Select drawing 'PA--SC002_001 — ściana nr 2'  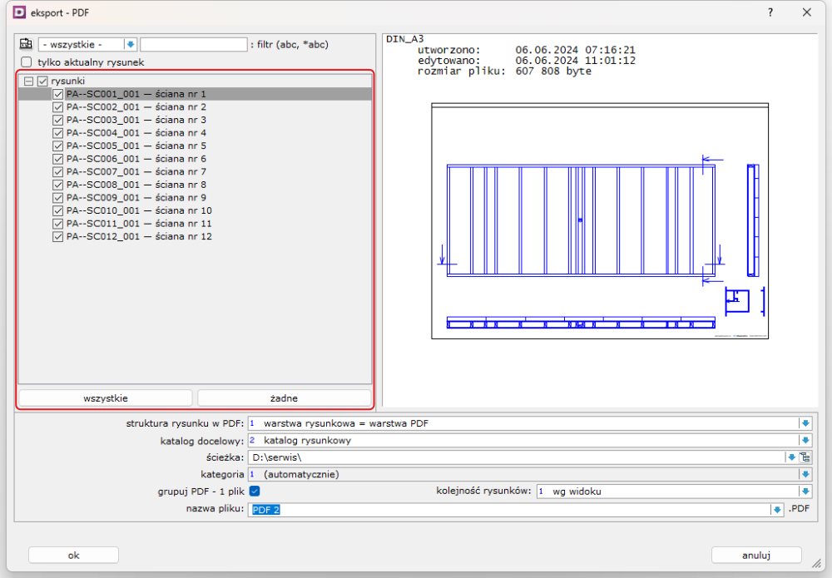pos(136,107)
